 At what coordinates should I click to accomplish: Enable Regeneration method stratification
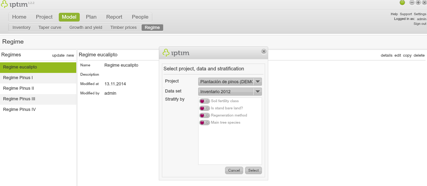pyautogui.click(x=204, y=115)
